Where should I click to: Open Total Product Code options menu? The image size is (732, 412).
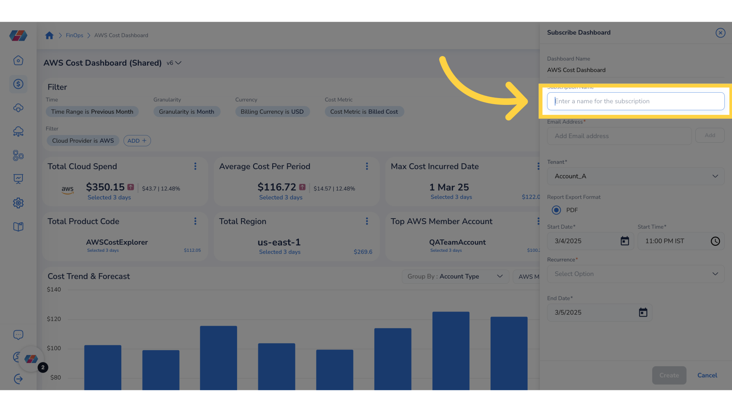coord(195,221)
